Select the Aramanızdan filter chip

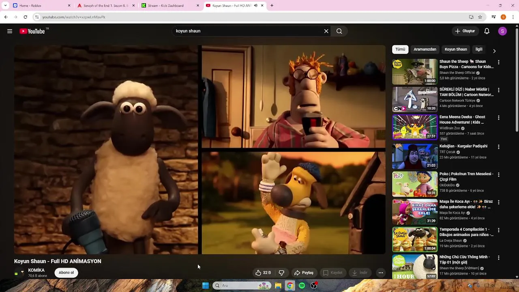click(425, 49)
